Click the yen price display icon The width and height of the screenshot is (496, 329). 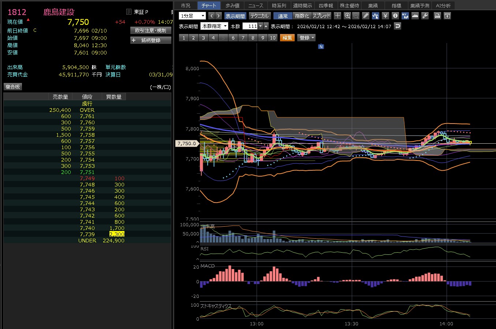click(x=385, y=16)
